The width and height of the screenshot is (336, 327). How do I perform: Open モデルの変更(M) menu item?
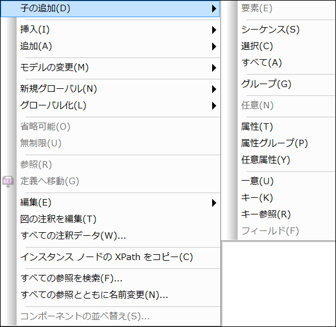click(110, 68)
